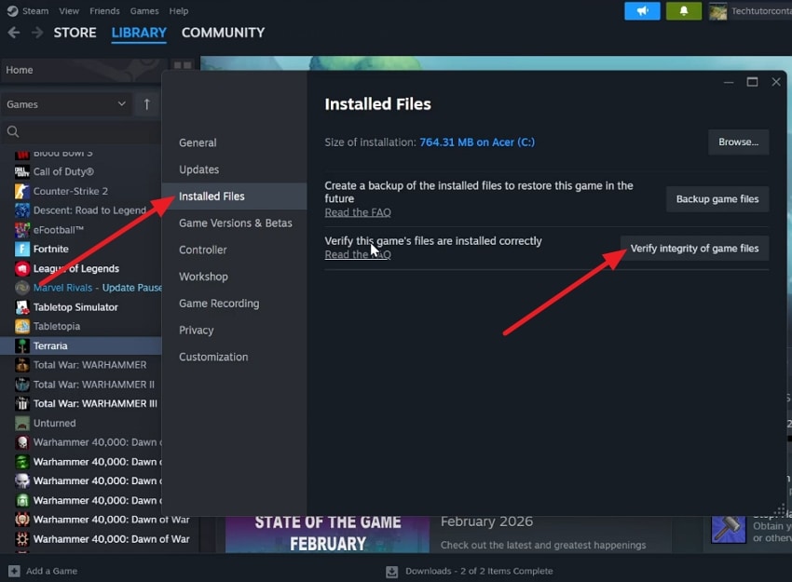Click the Fortnite game icon
Image resolution: width=792 pixels, height=582 pixels.
[21, 250]
